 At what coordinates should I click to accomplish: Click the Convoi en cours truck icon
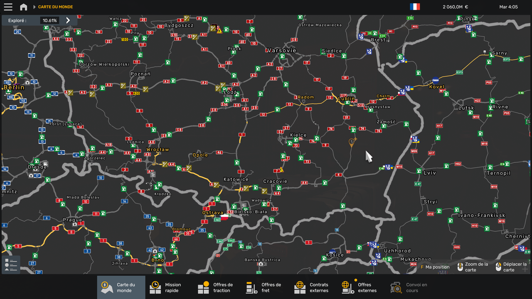[x=396, y=287]
